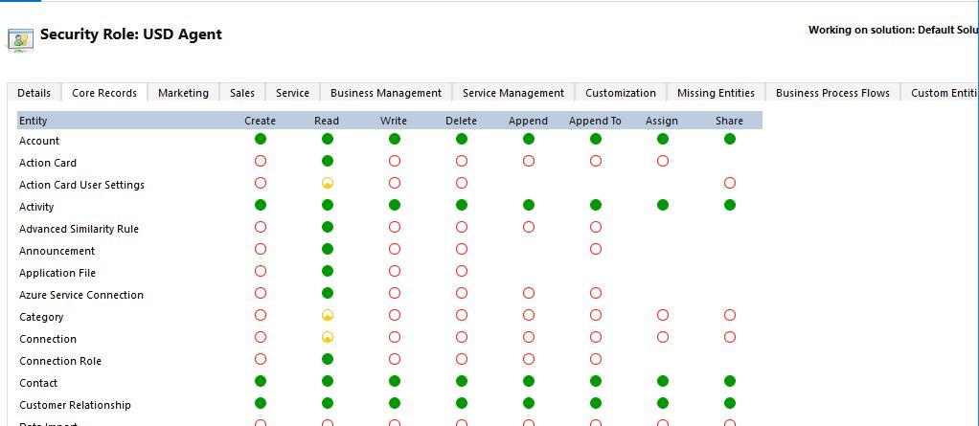Click Category Read privilege circle
Image resolution: width=979 pixels, height=426 pixels.
tap(328, 315)
